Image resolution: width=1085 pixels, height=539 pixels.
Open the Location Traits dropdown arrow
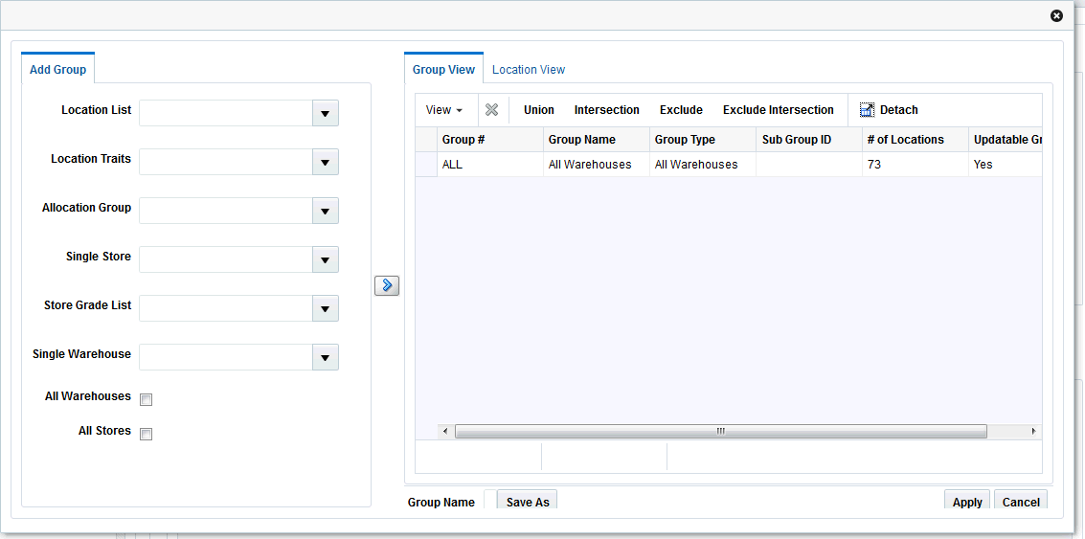326,162
